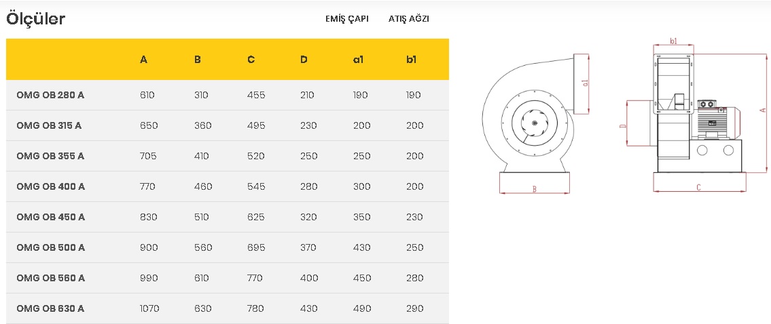Select the OMG OB 630 A row label
771x324 pixels.
(50, 308)
